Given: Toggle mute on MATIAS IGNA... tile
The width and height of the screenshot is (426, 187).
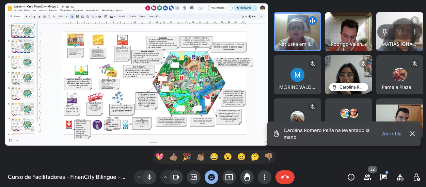Looking at the screenshot, I should click(400, 32).
